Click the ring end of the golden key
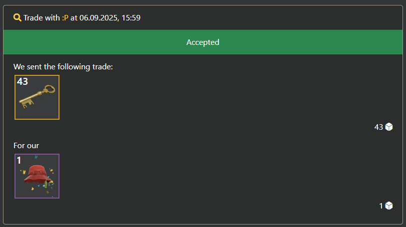The height and width of the screenshot is (227, 406). [x=49, y=89]
